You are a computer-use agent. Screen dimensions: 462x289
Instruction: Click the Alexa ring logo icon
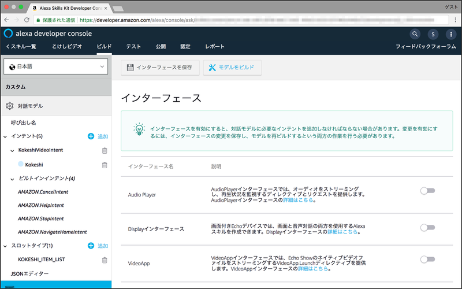[8, 34]
